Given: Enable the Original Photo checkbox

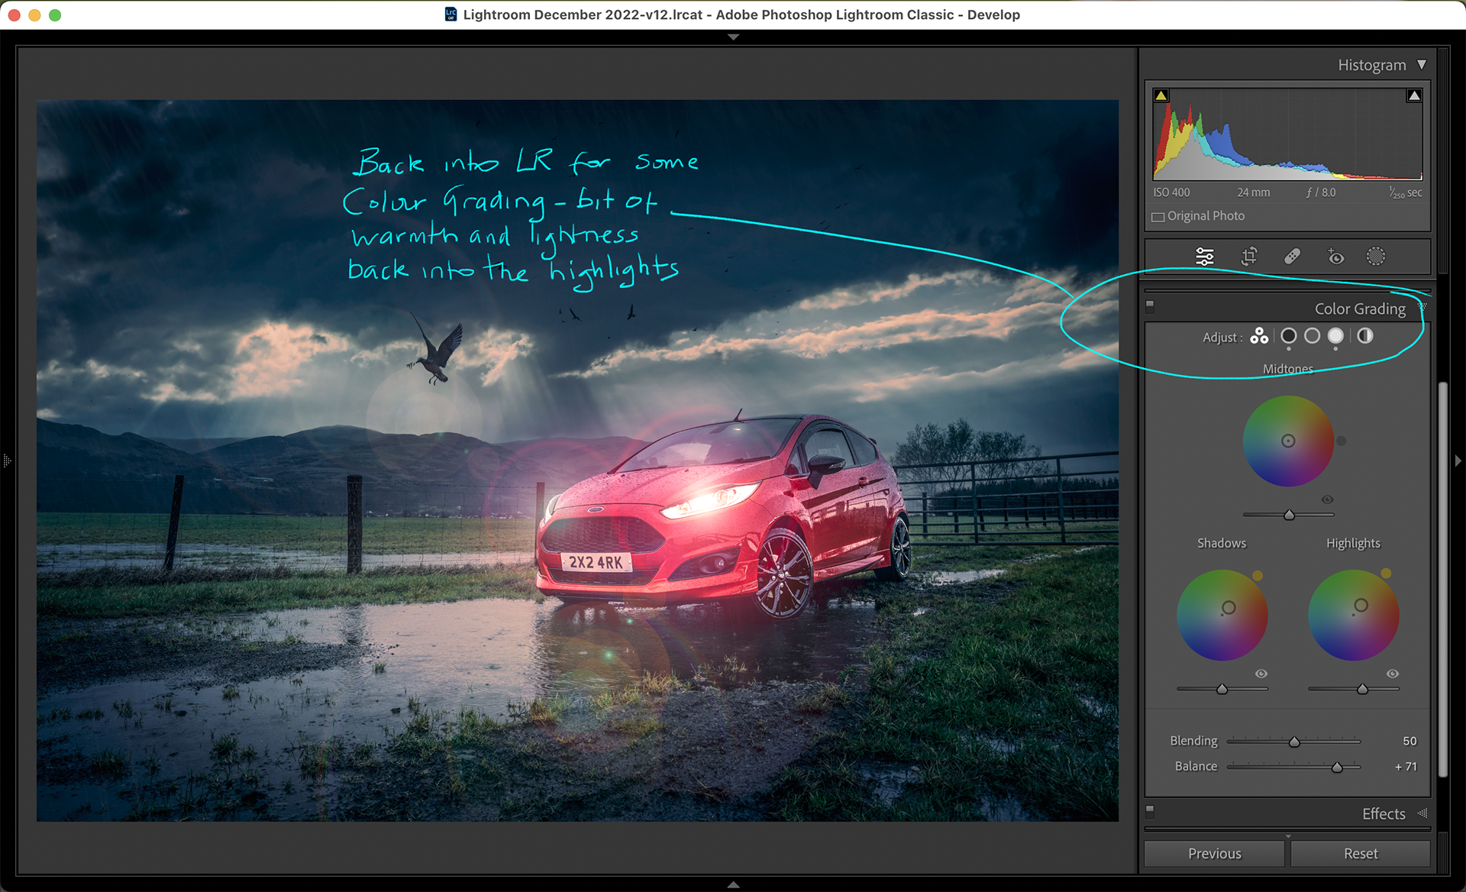Looking at the screenshot, I should 1158,217.
